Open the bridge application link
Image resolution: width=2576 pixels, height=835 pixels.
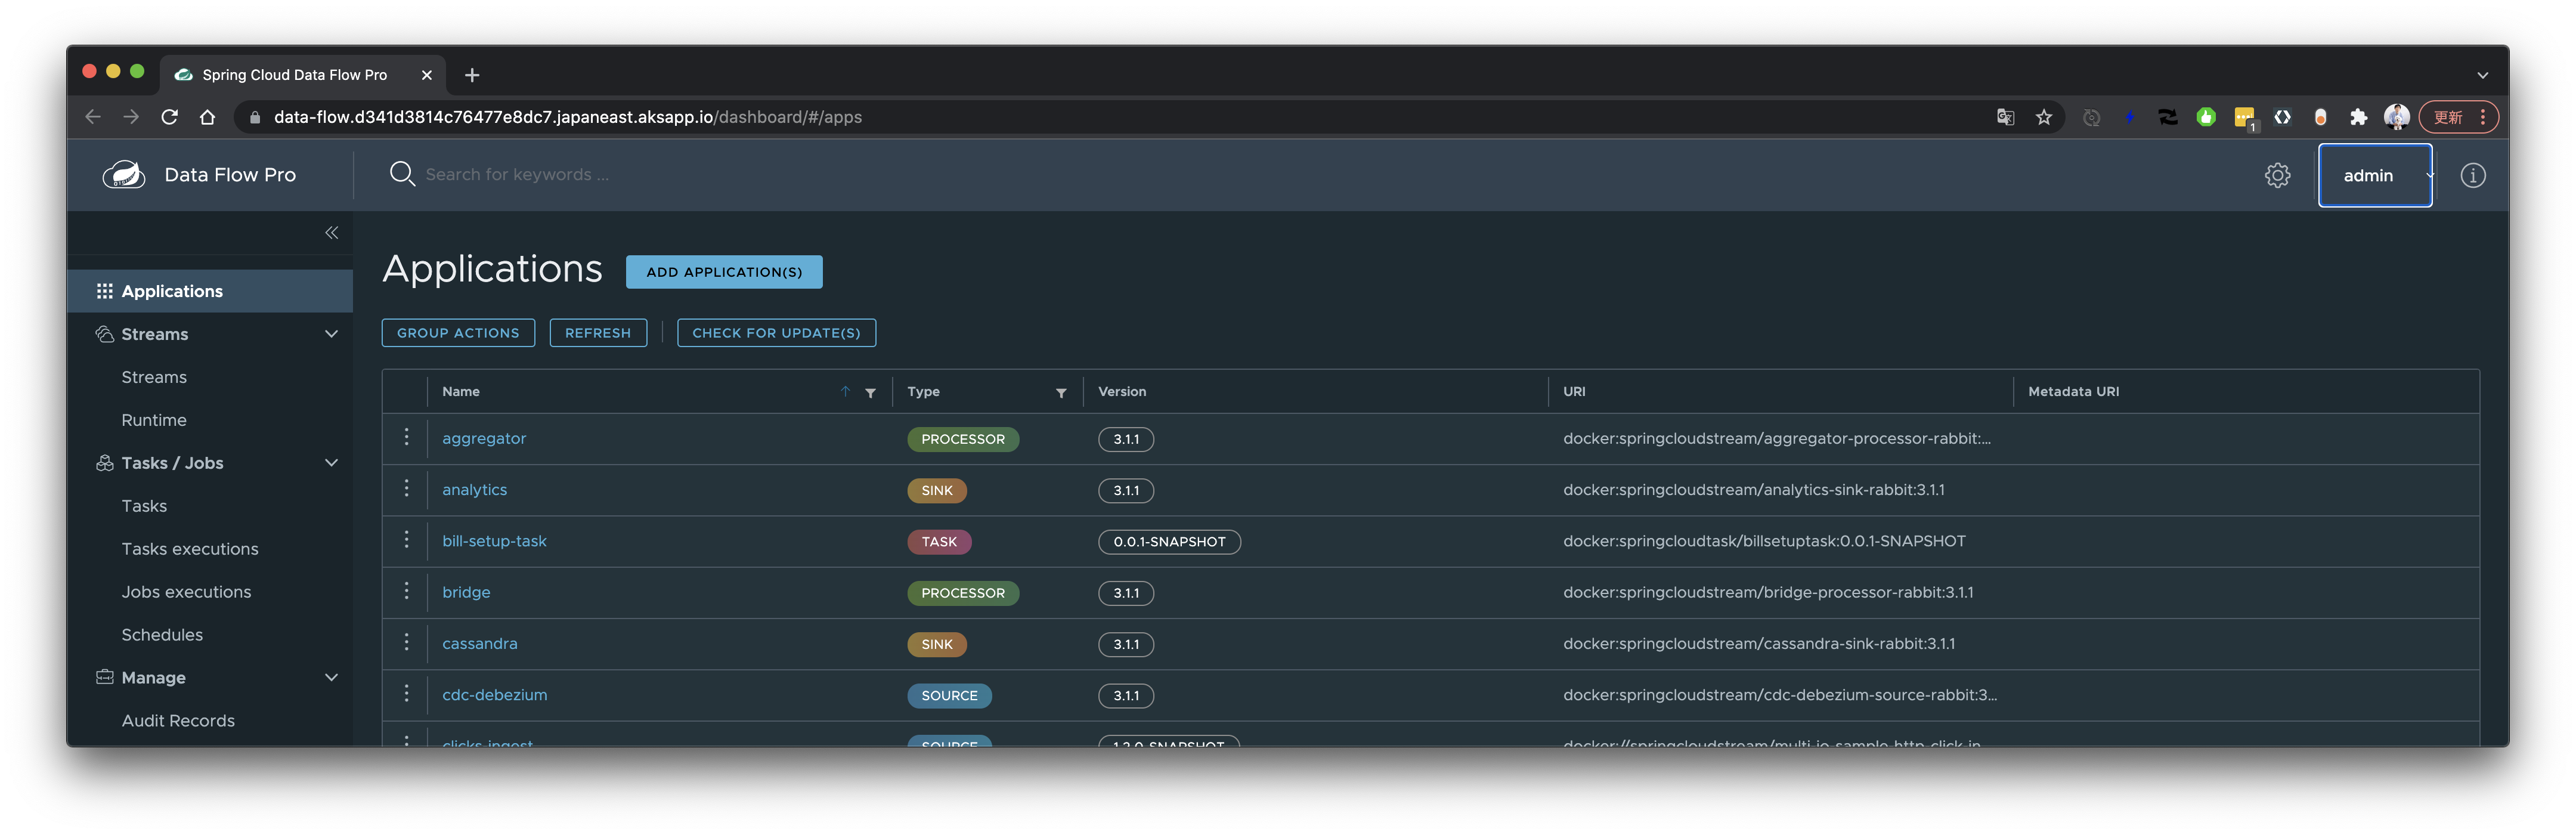click(466, 592)
